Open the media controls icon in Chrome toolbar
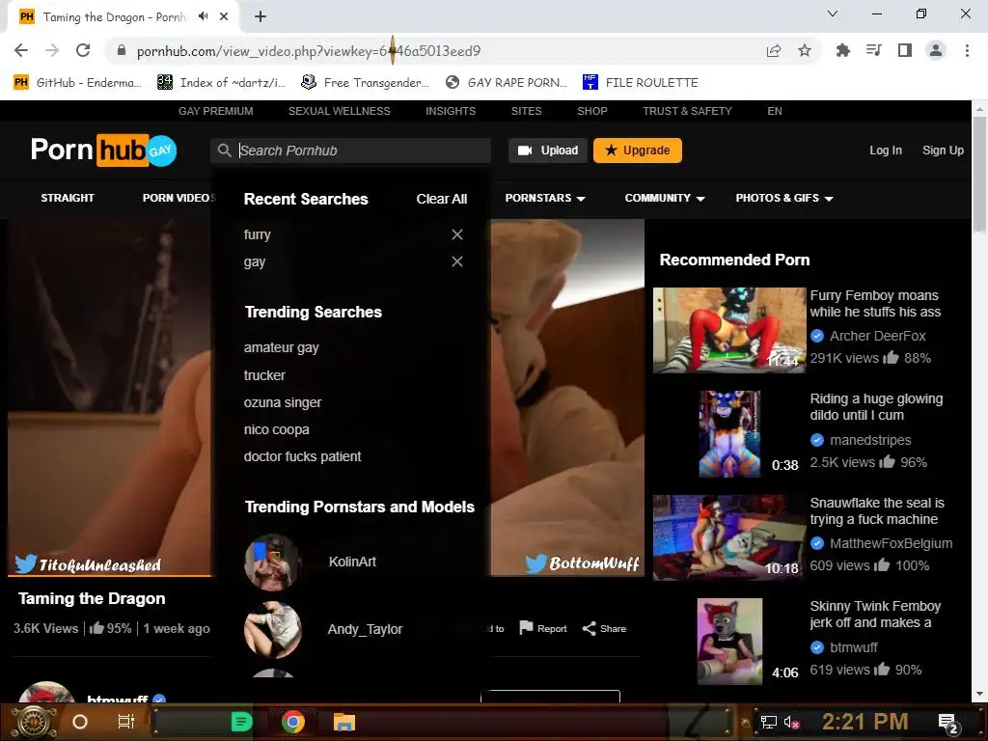 click(x=874, y=50)
